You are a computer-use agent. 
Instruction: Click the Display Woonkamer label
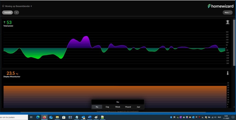(x=12, y=77)
